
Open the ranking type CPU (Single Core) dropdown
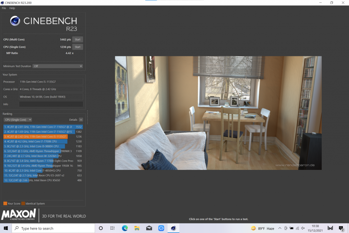(18, 120)
